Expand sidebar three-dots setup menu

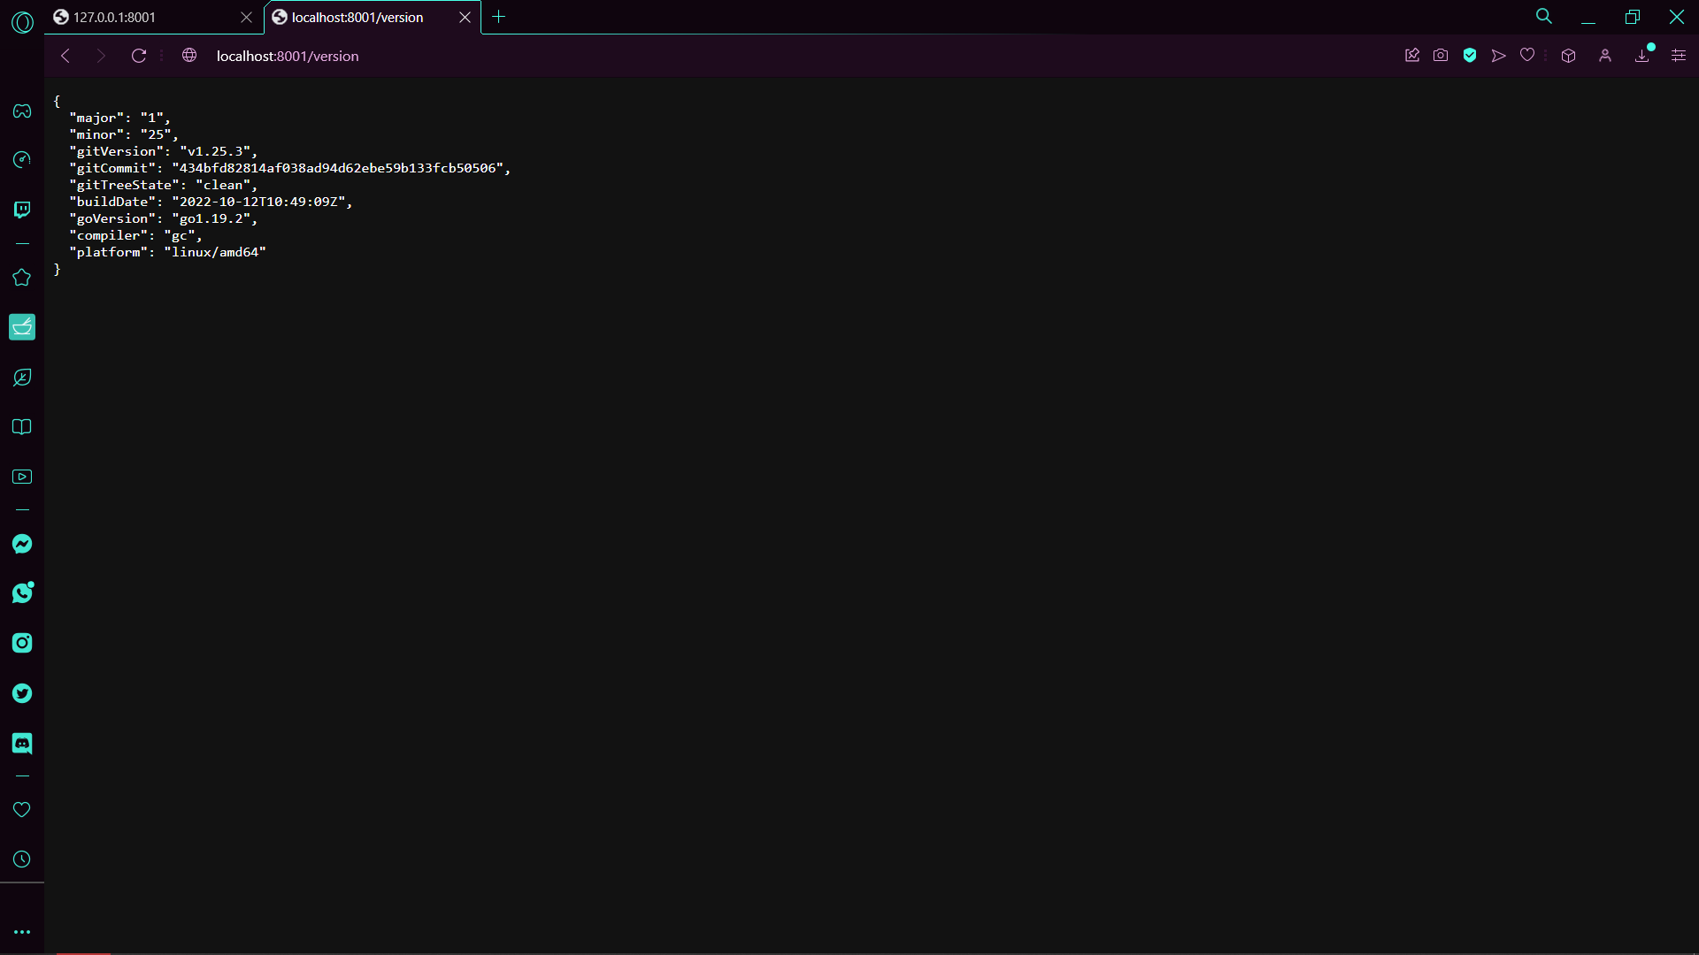(22, 932)
